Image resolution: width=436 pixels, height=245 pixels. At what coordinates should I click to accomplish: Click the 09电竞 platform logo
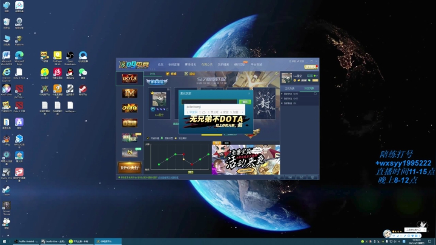tap(134, 65)
